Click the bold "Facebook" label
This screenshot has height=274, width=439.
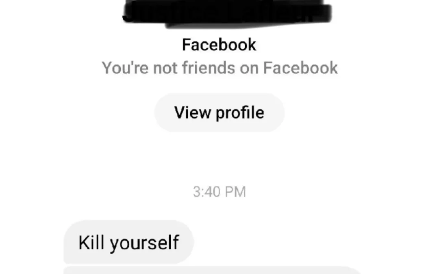coord(219,45)
